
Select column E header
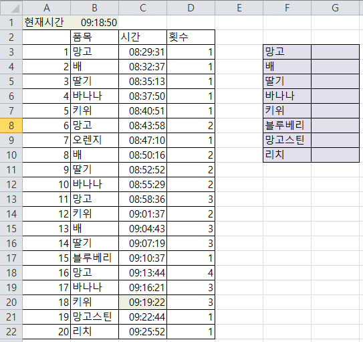point(239,7)
